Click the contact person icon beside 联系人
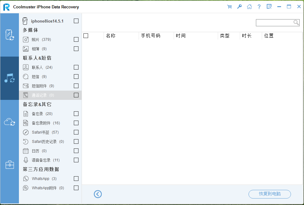The width and height of the screenshot is (304, 205). tap(26, 67)
